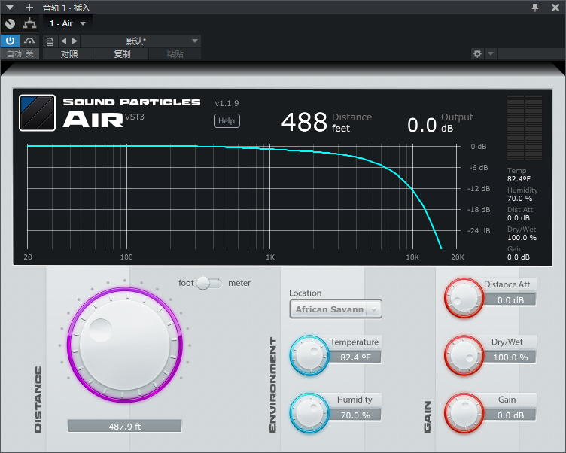Screen dimensions: 566x453
Task: Click the Distance Att 0.0 dB value
Action: 510,300
